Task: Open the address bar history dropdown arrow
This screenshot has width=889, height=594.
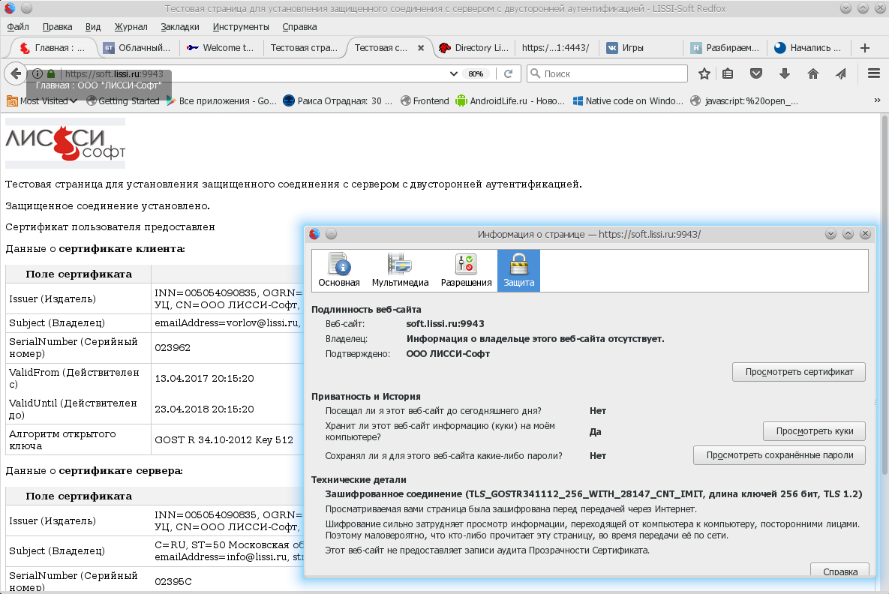Action: click(x=454, y=73)
